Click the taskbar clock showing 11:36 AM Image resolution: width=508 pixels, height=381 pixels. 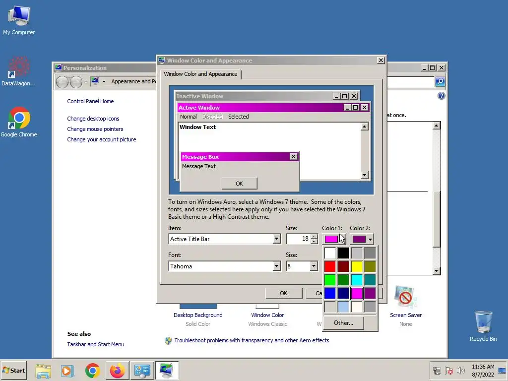[x=483, y=370]
